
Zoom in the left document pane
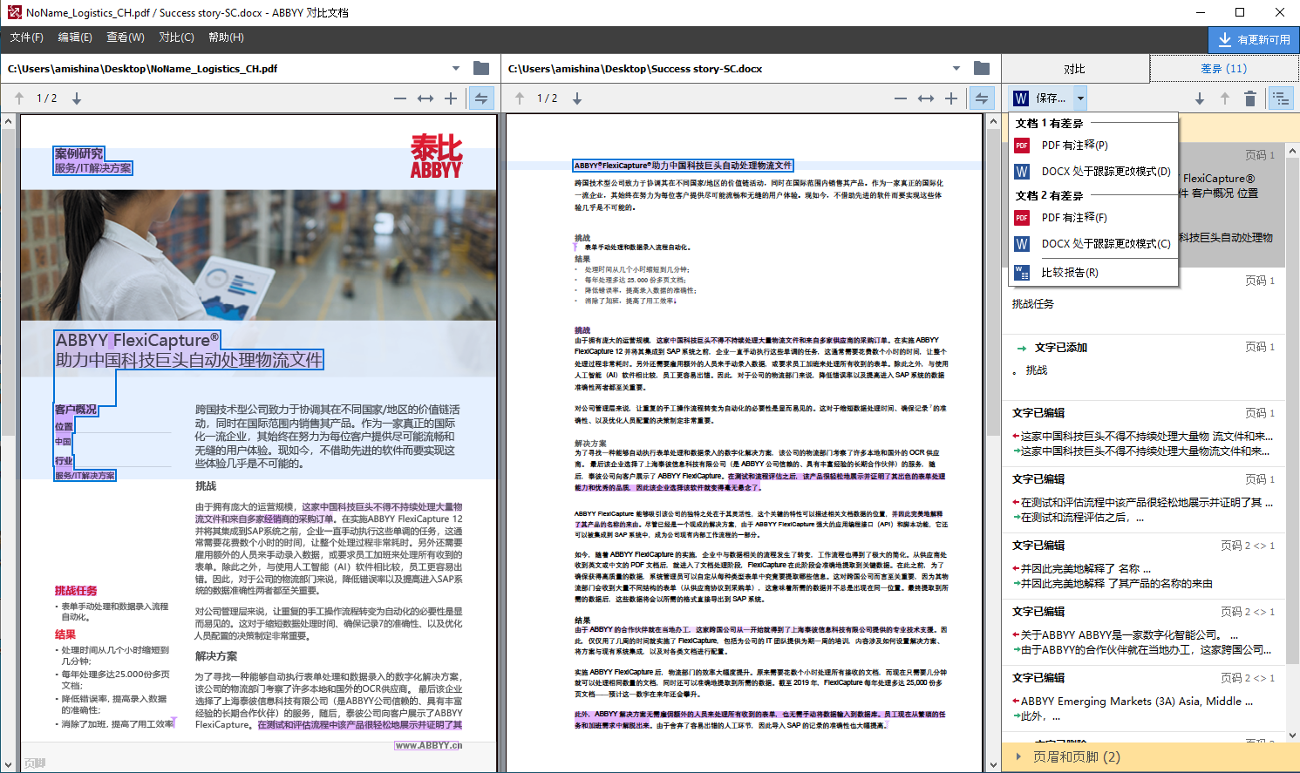pos(451,98)
